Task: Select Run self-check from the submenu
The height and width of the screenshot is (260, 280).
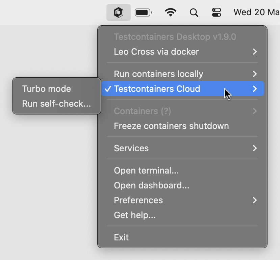Action: [56, 104]
